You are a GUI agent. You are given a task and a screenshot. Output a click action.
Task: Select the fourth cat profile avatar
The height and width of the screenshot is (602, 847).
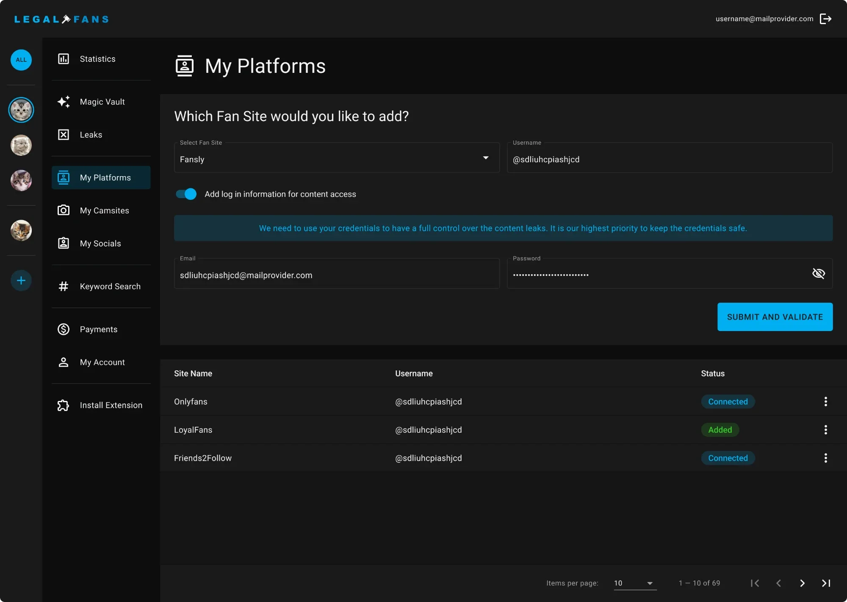[21, 230]
